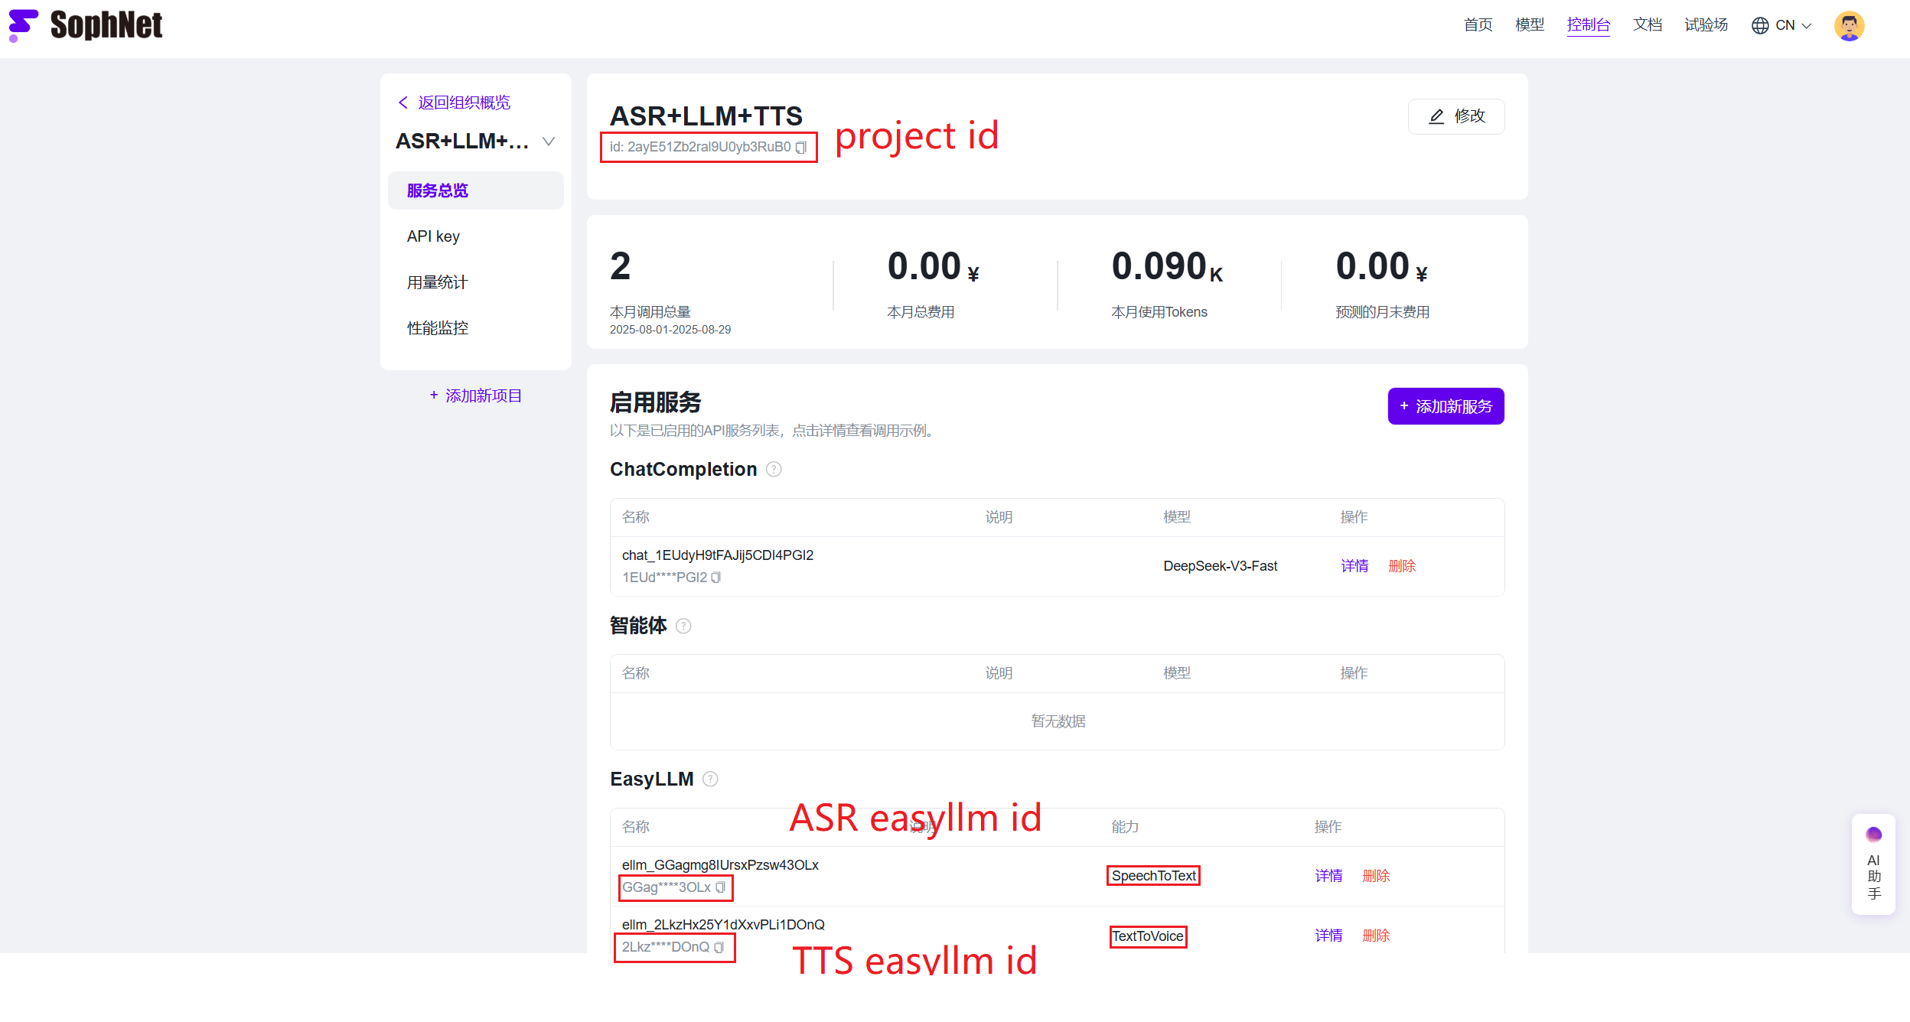Click the SpeechToText capability cell

click(1154, 876)
